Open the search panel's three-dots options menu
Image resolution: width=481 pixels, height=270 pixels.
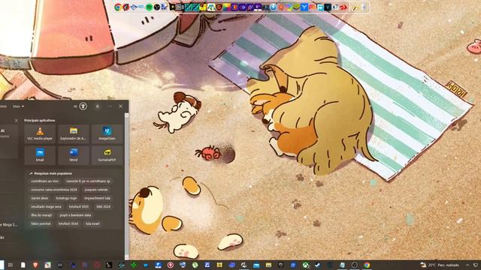pyautogui.click(x=110, y=106)
